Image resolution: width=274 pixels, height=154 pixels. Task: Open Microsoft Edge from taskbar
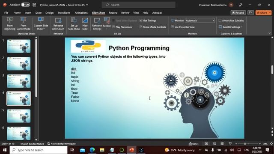[92, 150]
